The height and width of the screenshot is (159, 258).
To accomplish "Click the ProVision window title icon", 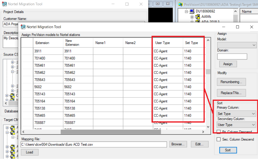I will click(x=181, y=4).
